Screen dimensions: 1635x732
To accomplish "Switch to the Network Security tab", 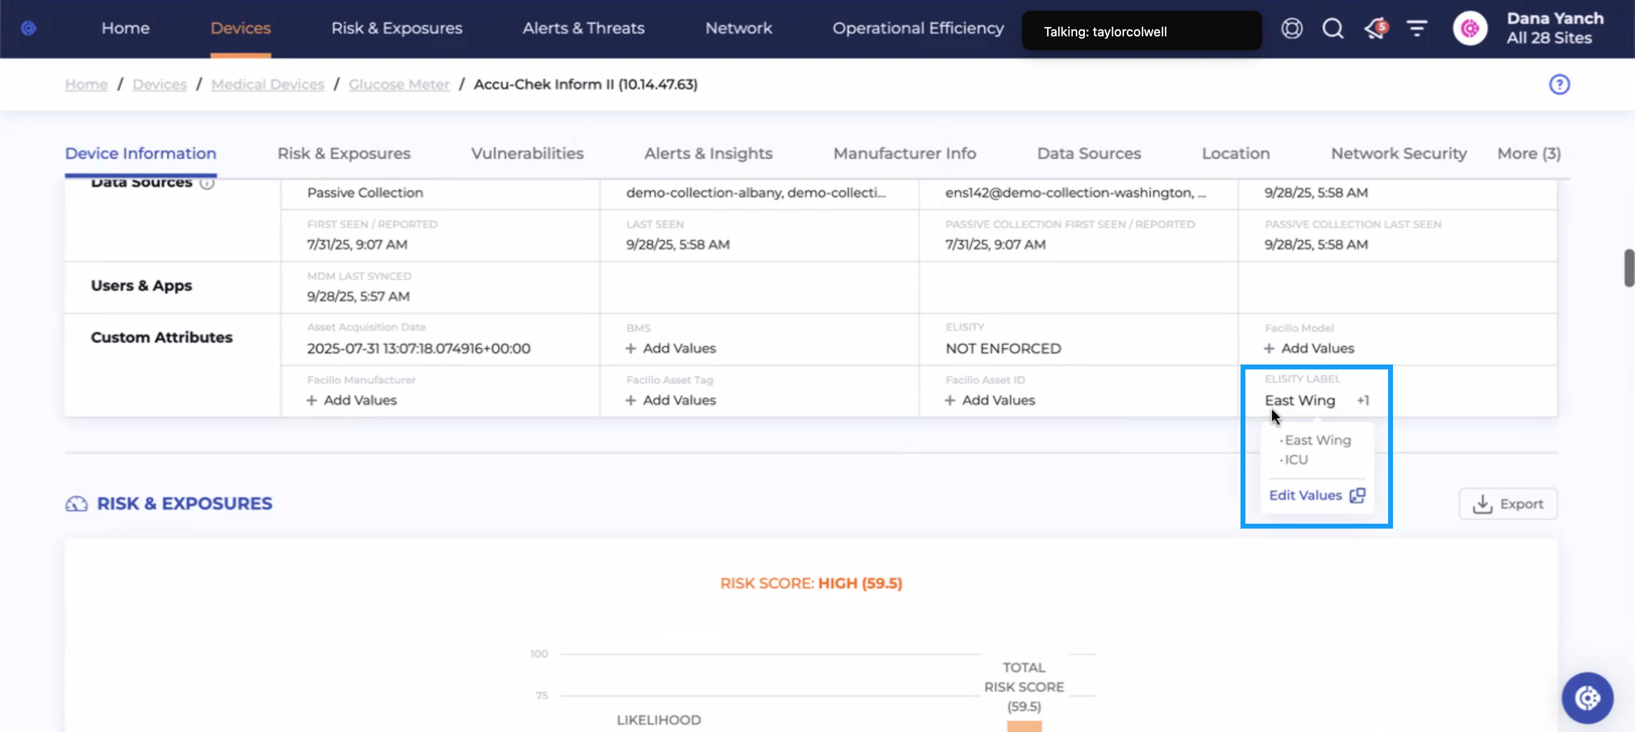I will pos(1399,153).
